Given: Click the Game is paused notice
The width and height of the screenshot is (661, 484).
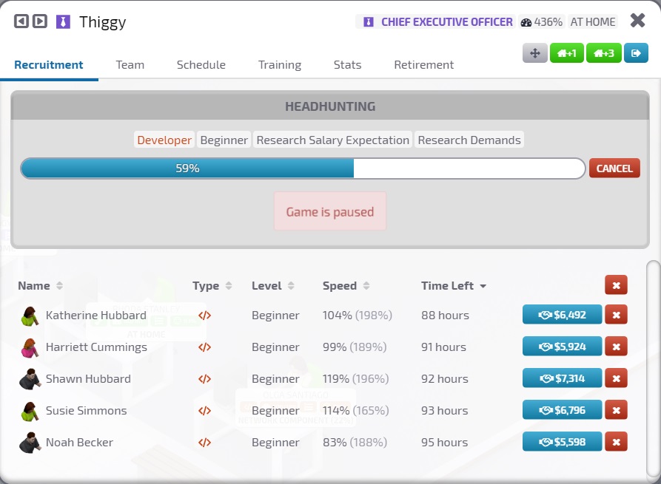Looking at the screenshot, I should coord(330,211).
